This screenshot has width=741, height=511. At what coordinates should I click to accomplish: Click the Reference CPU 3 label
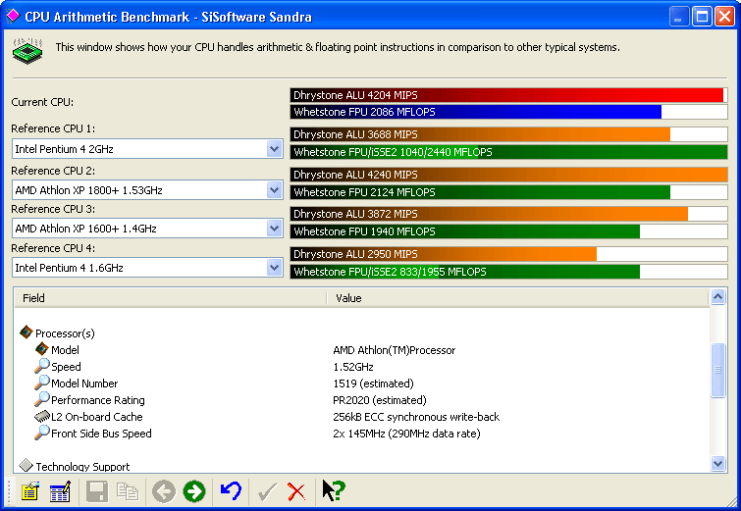pyautogui.click(x=53, y=209)
